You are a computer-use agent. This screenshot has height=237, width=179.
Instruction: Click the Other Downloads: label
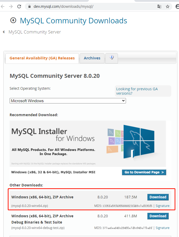pyautogui.click(x=26, y=185)
